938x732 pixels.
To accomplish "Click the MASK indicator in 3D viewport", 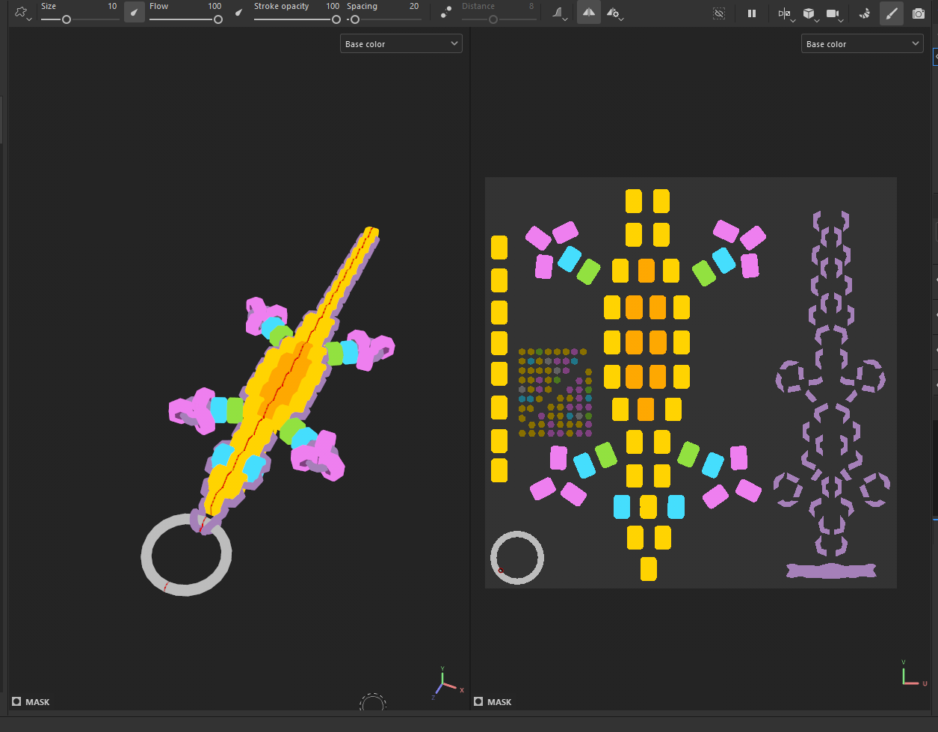I will pyautogui.click(x=31, y=702).
